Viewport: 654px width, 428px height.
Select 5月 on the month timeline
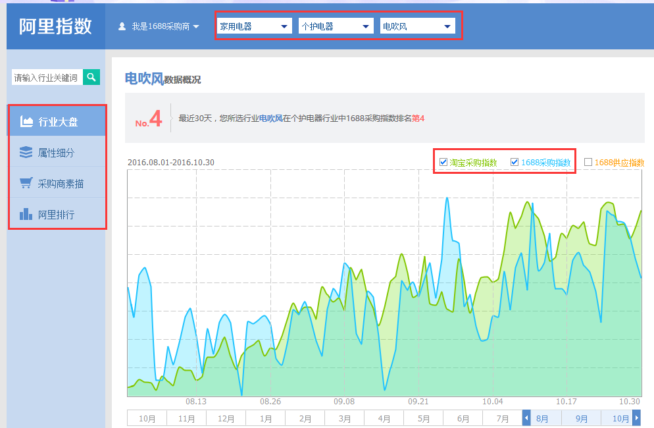click(423, 419)
